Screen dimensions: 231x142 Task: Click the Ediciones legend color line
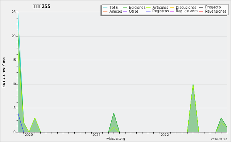(x=125, y=7)
